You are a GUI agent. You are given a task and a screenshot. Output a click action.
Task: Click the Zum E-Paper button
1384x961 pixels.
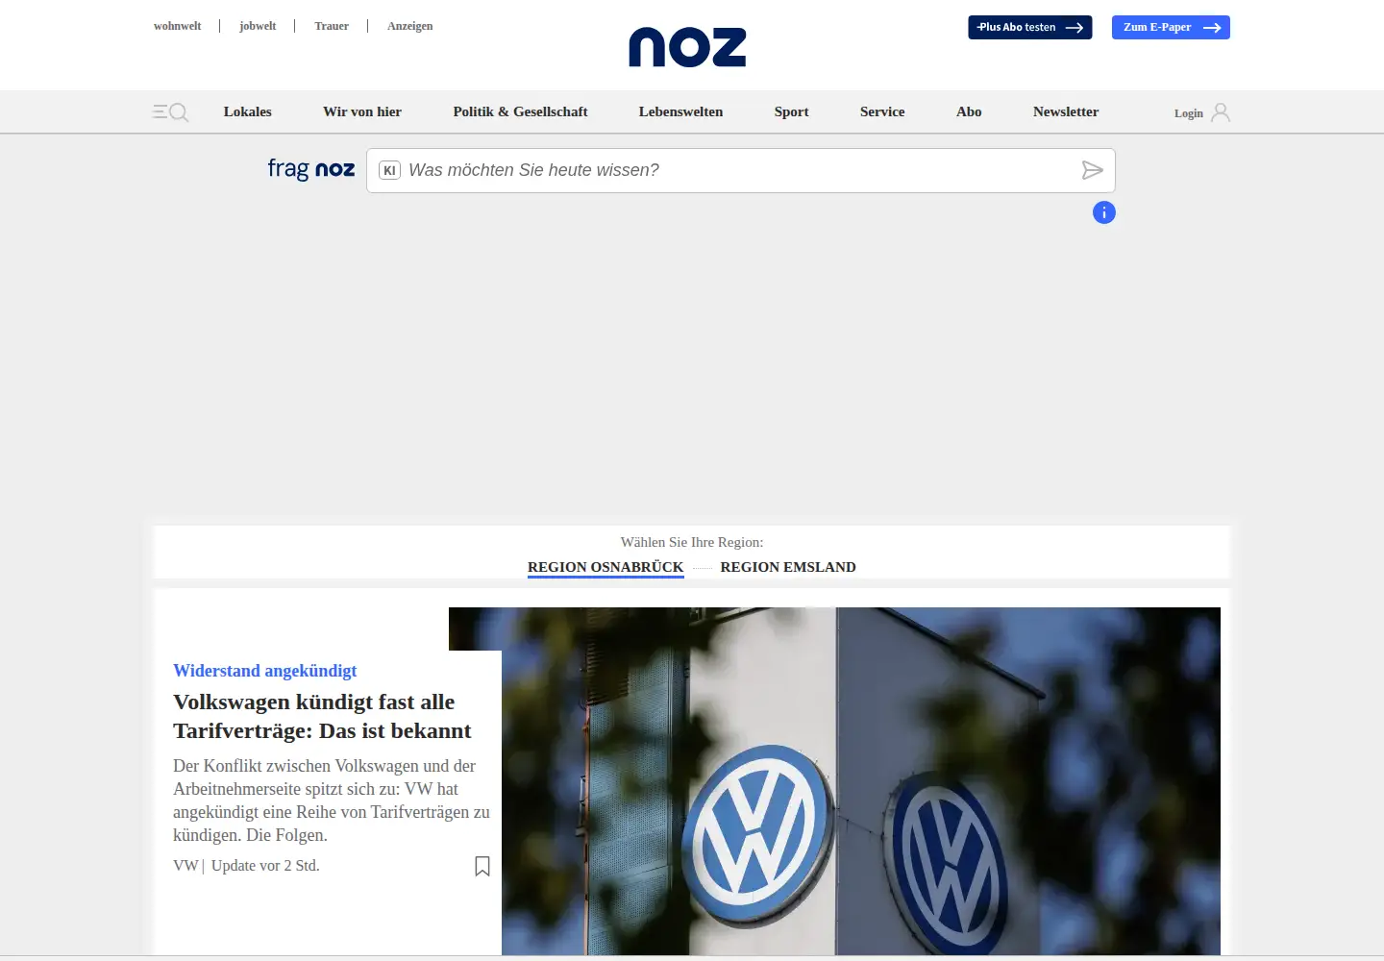tap(1171, 27)
